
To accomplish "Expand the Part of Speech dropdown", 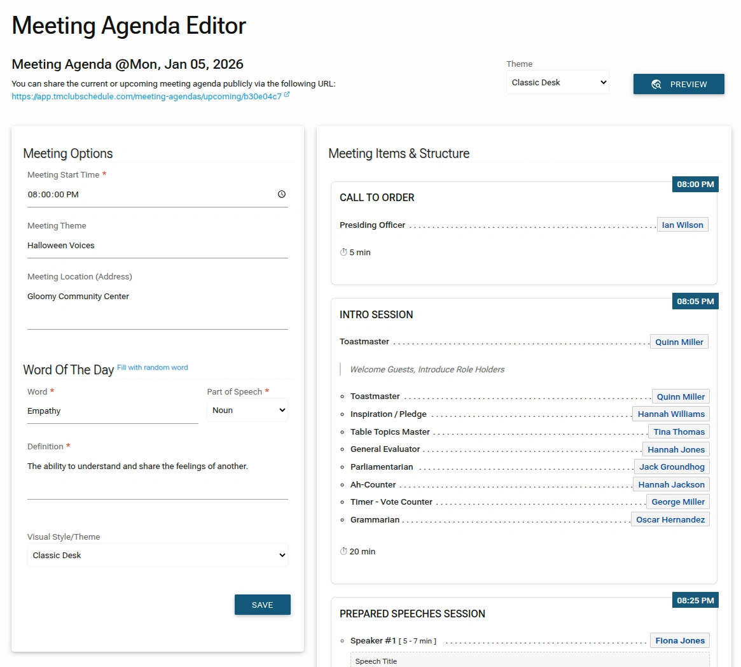I will [x=247, y=411].
